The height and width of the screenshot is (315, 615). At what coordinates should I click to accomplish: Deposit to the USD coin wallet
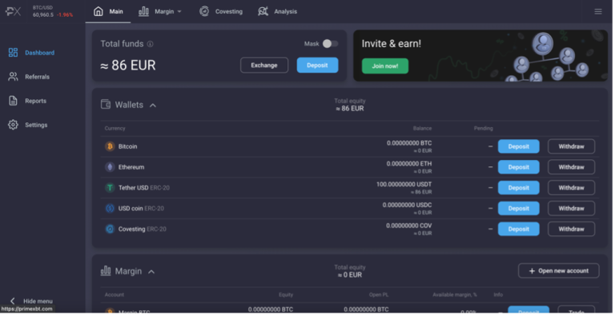(520, 209)
